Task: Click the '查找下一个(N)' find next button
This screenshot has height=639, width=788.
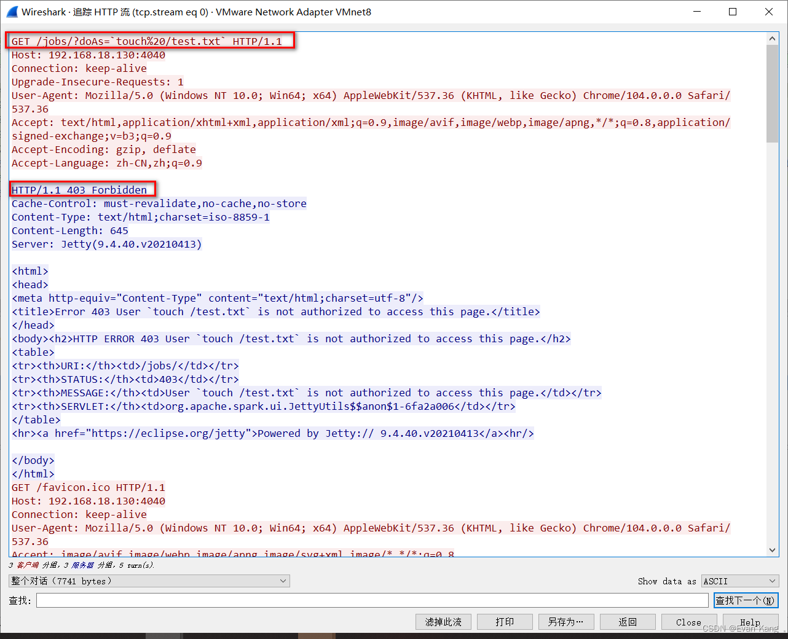Action: coord(746,600)
